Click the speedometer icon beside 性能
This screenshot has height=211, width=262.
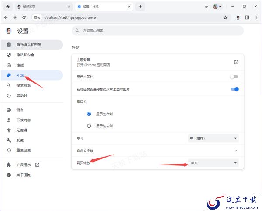9,65
